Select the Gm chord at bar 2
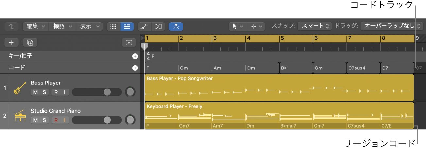Viewport: 426px width, 151px height. coord(195,68)
